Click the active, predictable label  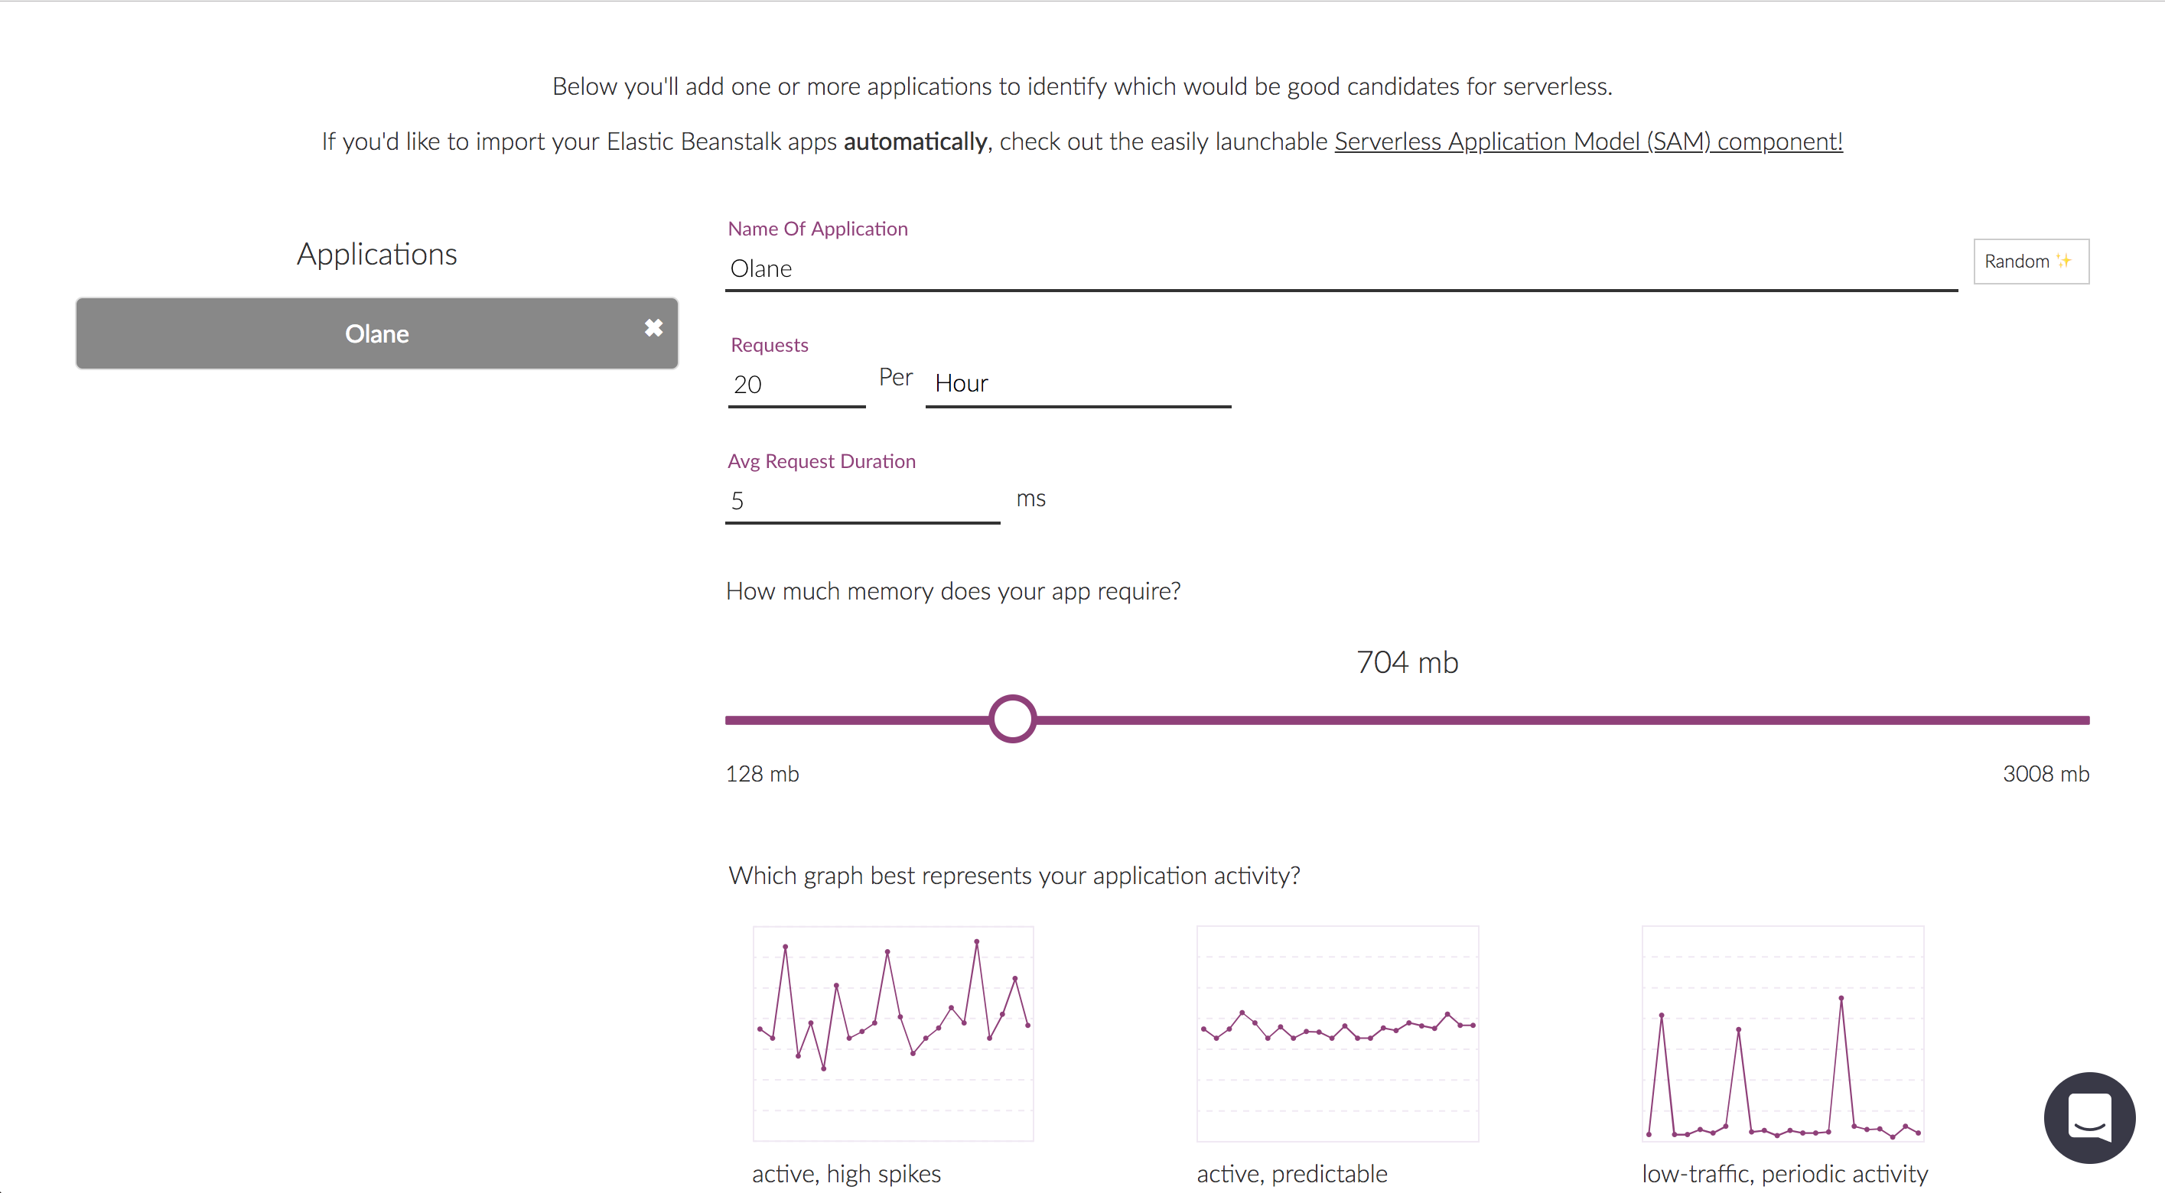[x=1291, y=1173]
